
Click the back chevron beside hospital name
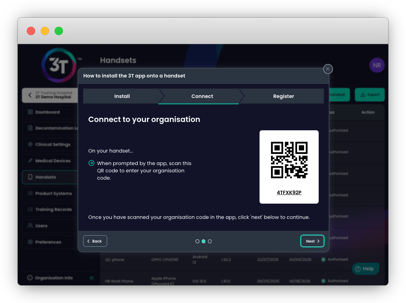(30, 95)
